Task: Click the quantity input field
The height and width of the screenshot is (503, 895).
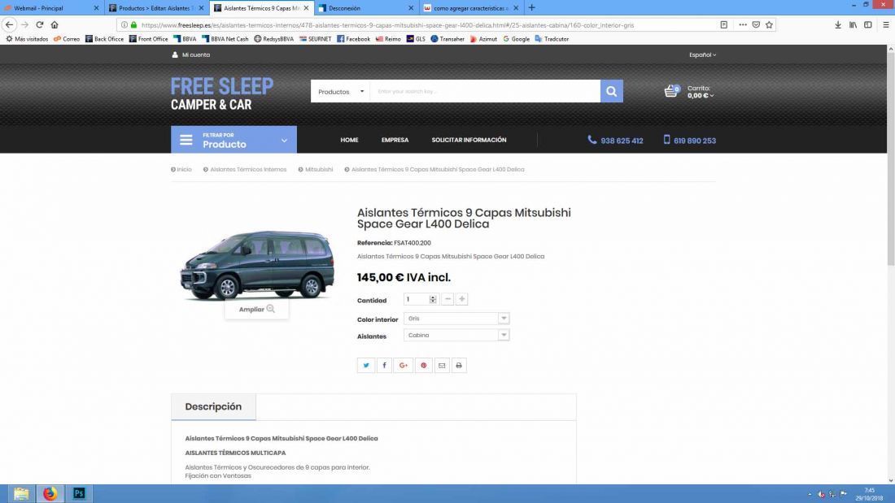Action: point(417,299)
